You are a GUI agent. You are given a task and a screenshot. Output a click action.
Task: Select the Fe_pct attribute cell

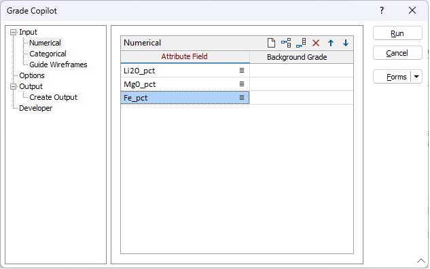(x=185, y=97)
